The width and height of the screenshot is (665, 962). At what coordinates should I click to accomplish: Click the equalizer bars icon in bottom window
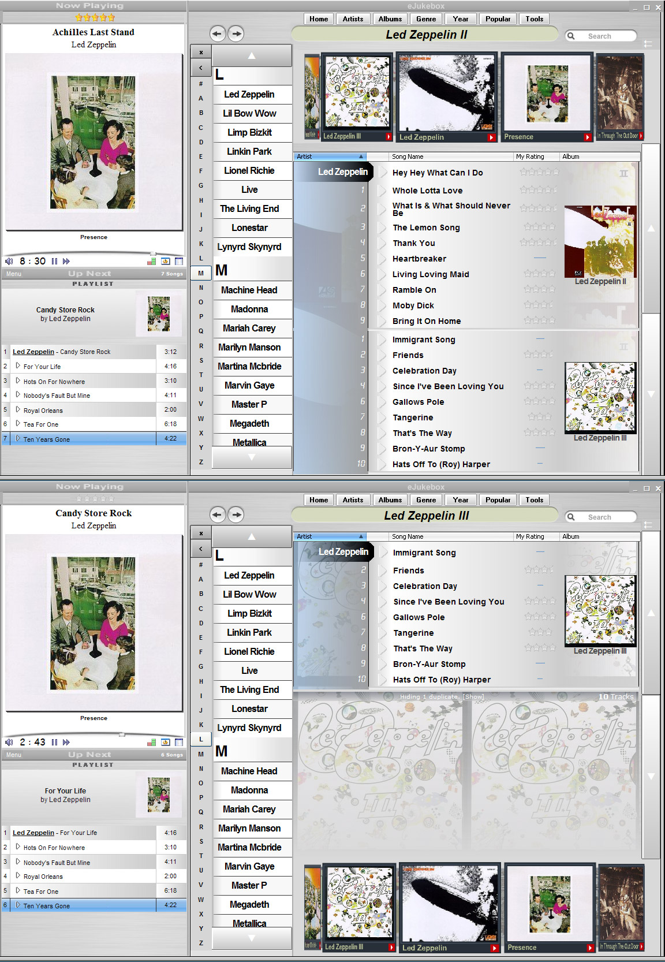[151, 742]
